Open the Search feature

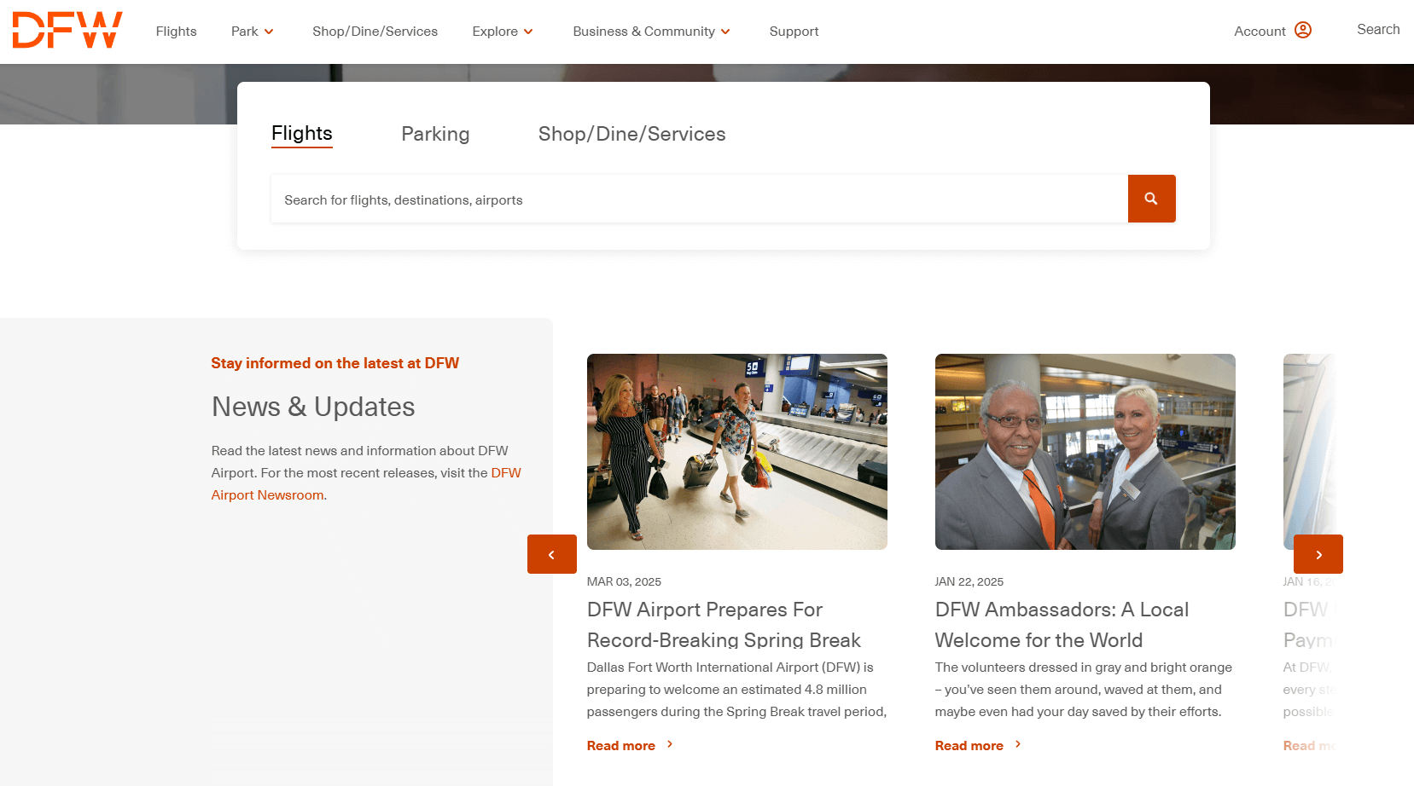tap(1377, 29)
